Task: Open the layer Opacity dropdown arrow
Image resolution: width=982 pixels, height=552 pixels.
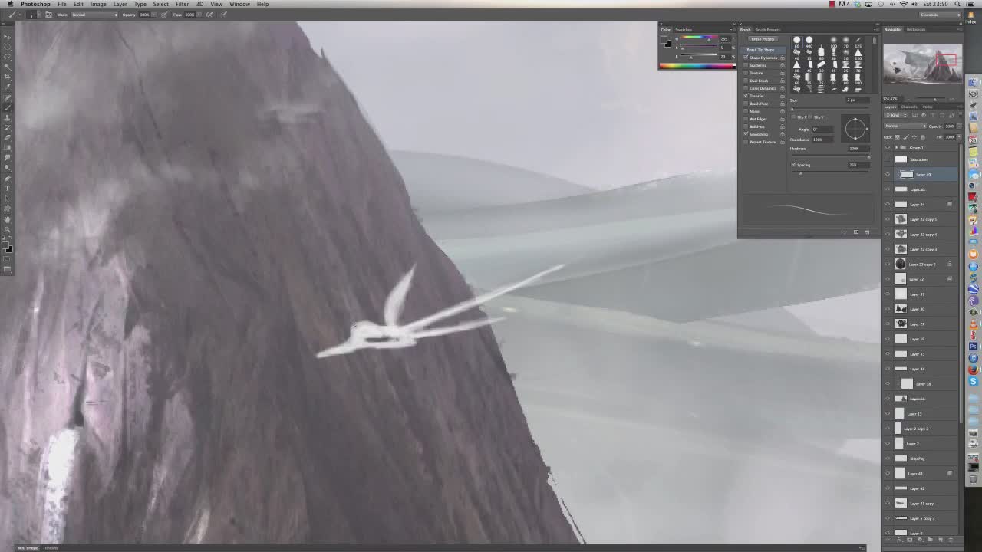Action: pyautogui.click(x=957, y=126)
